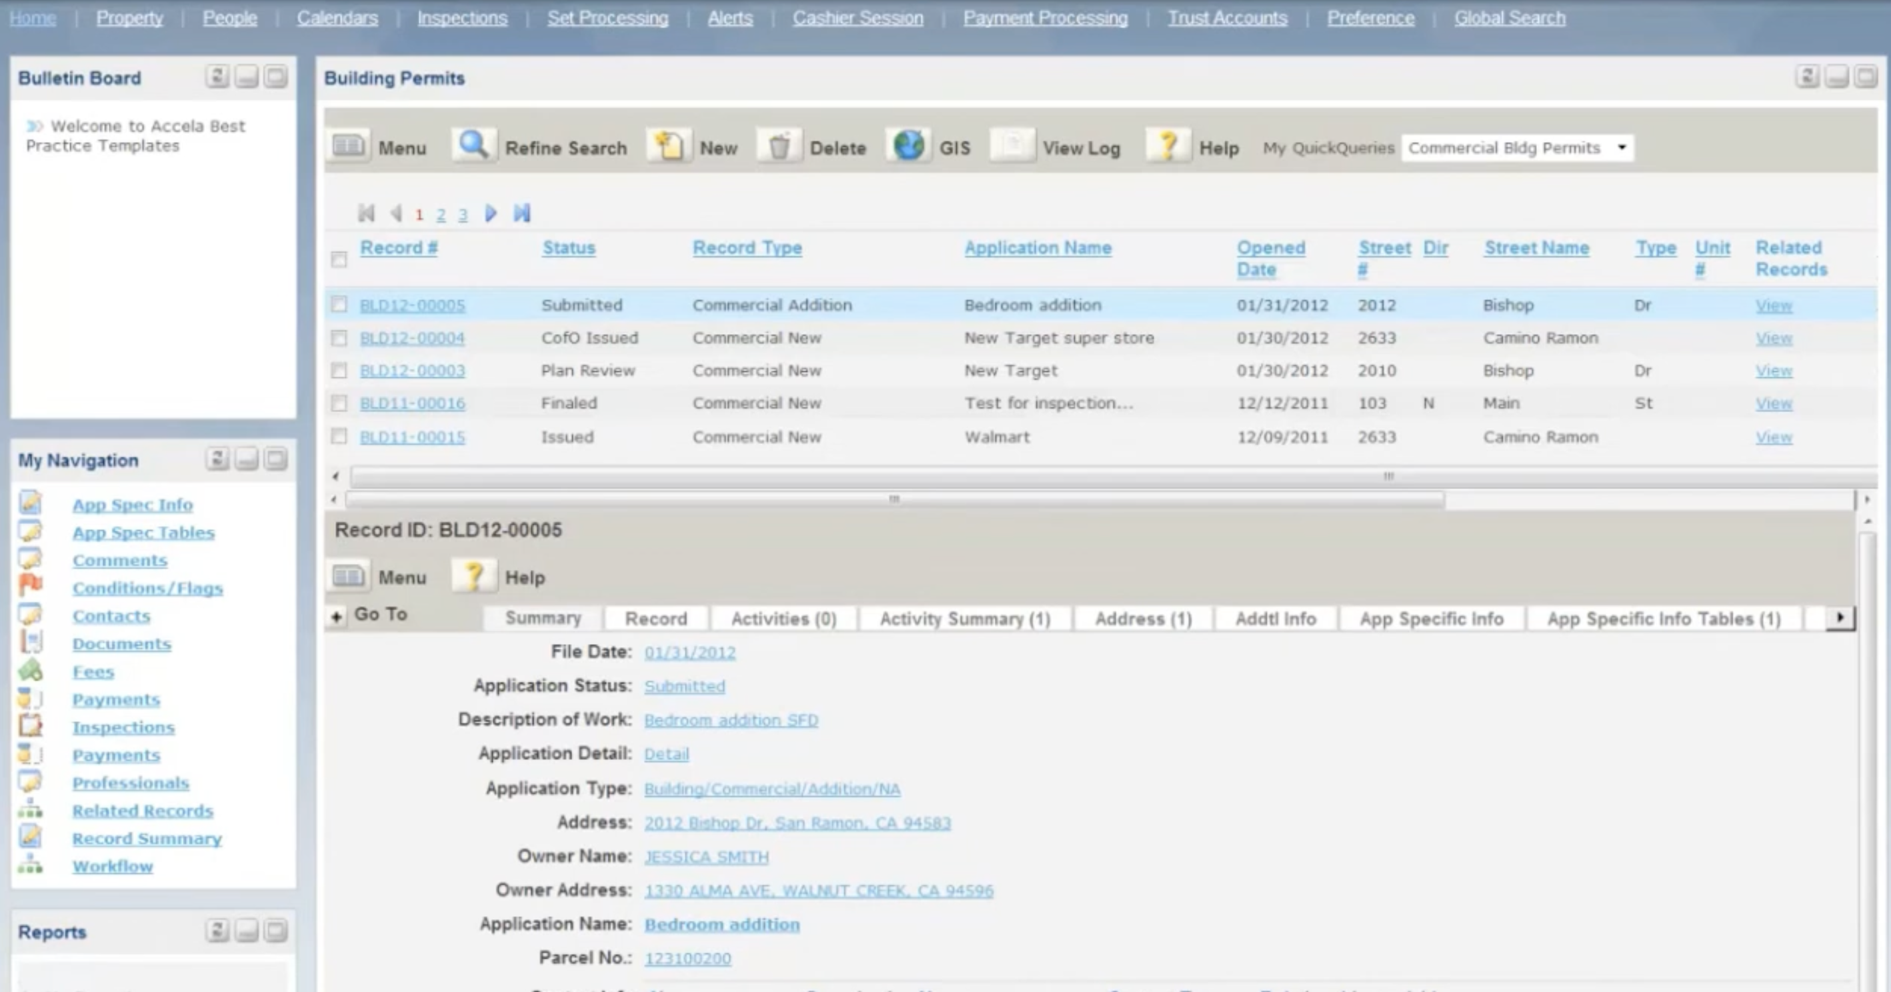The width and height of the screenshot is (1891, 992).
Task: Select checkbox for record BLD12-00003
Action: (x=339, y=371)
